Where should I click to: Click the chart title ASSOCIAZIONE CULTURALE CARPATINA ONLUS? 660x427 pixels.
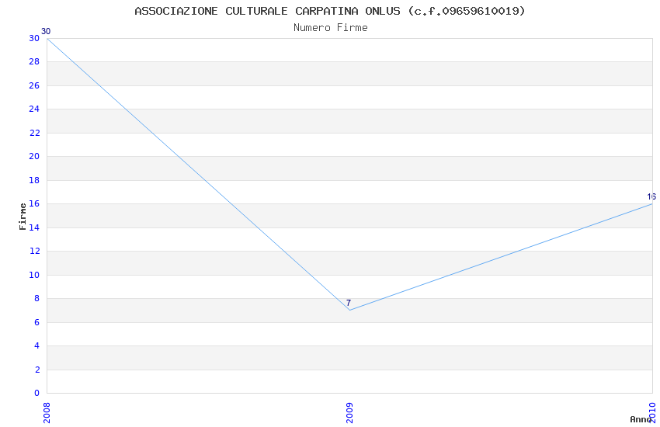[330, 11]
